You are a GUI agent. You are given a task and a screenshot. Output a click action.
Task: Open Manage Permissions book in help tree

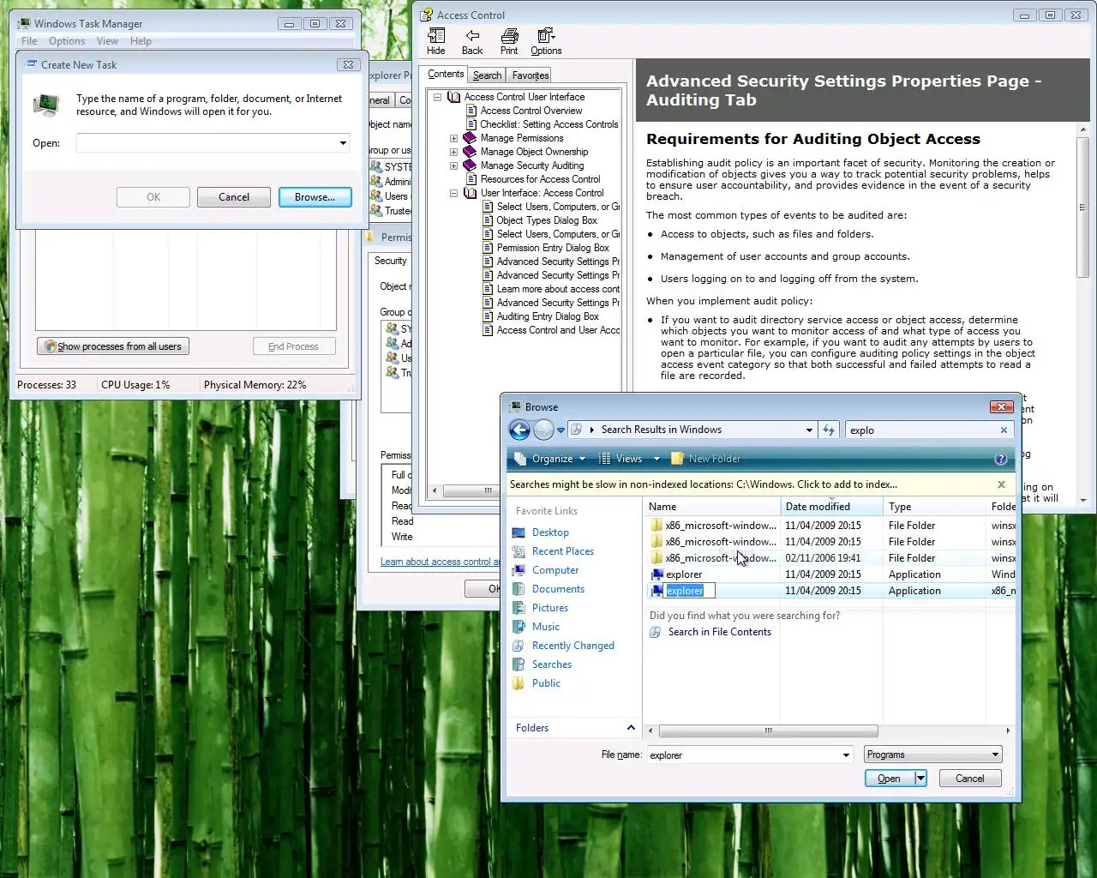pyautogui.click(x=522, y=138)
